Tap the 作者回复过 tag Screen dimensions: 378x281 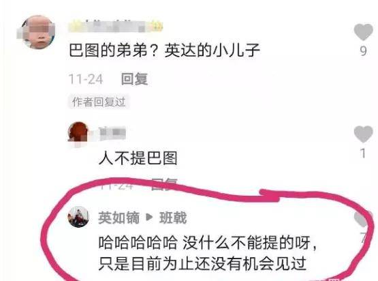[99, 102]
